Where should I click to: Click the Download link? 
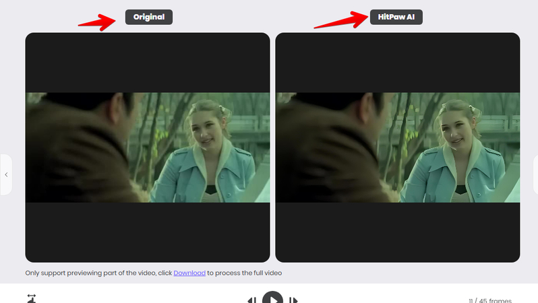(x=189, y=273)
